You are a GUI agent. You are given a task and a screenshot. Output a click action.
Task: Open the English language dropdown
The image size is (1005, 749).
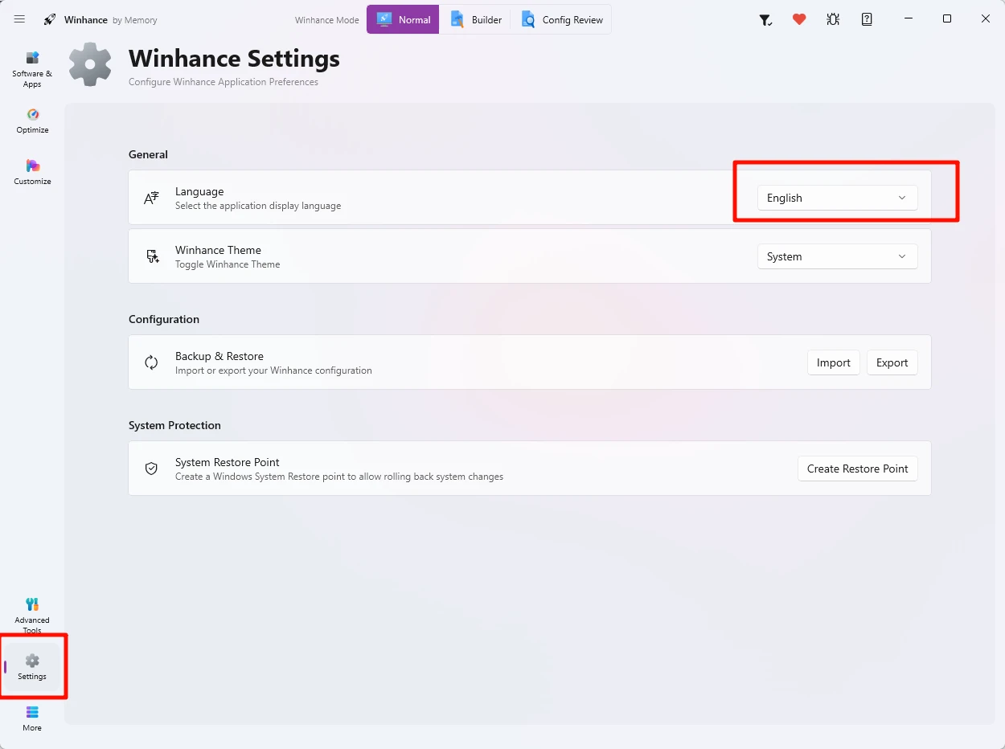click(837, 198)
